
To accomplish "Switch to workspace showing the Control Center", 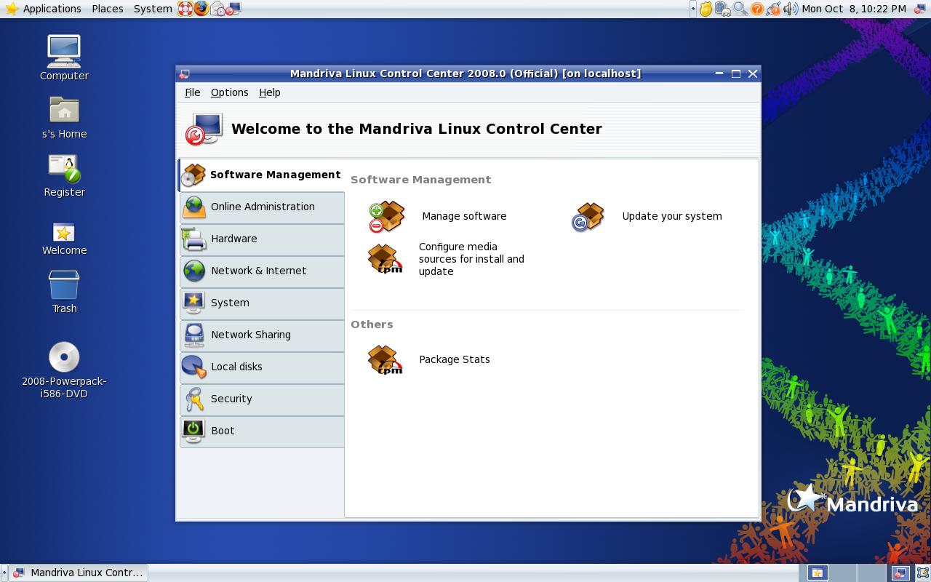I will [x=900, y=573].
